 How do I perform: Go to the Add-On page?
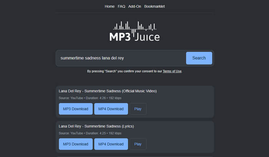134,7
